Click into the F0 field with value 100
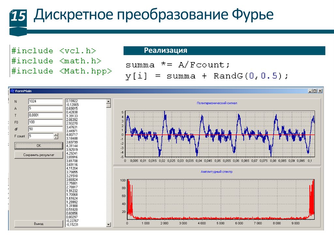Screen dimensions: 334x236 click(45, 122)
